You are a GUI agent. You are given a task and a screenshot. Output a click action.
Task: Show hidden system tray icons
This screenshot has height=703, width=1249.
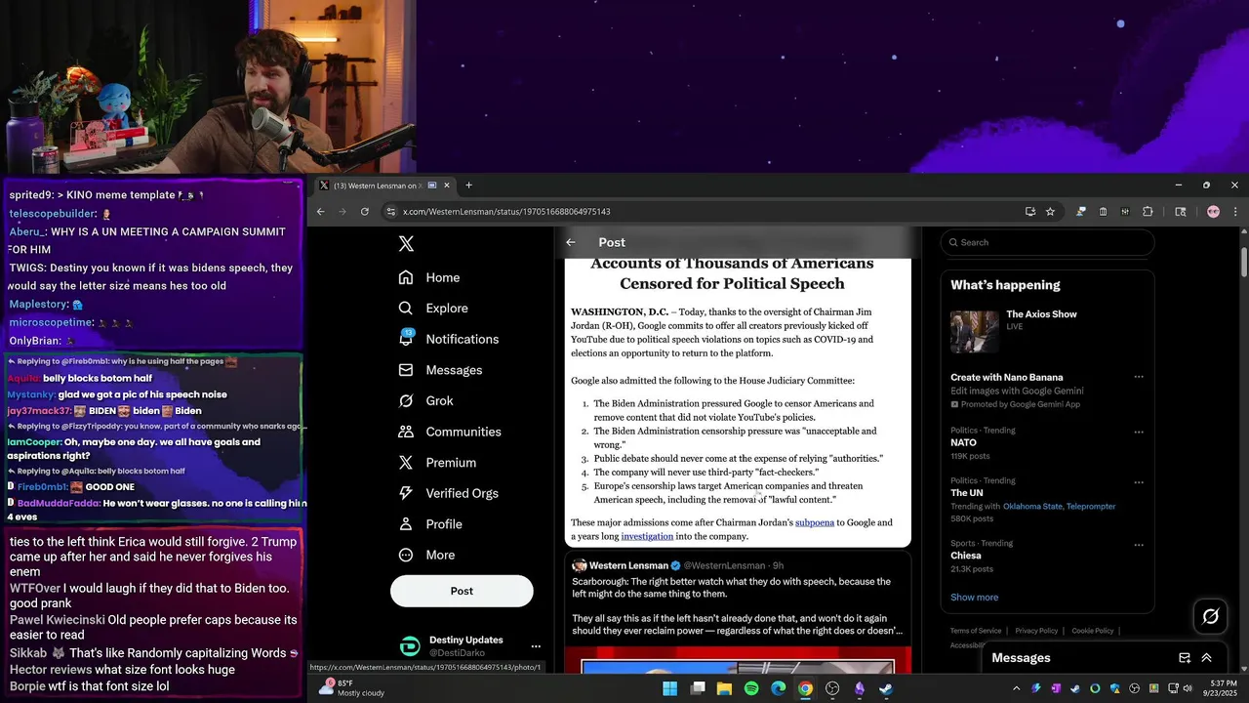point(1016,688)
